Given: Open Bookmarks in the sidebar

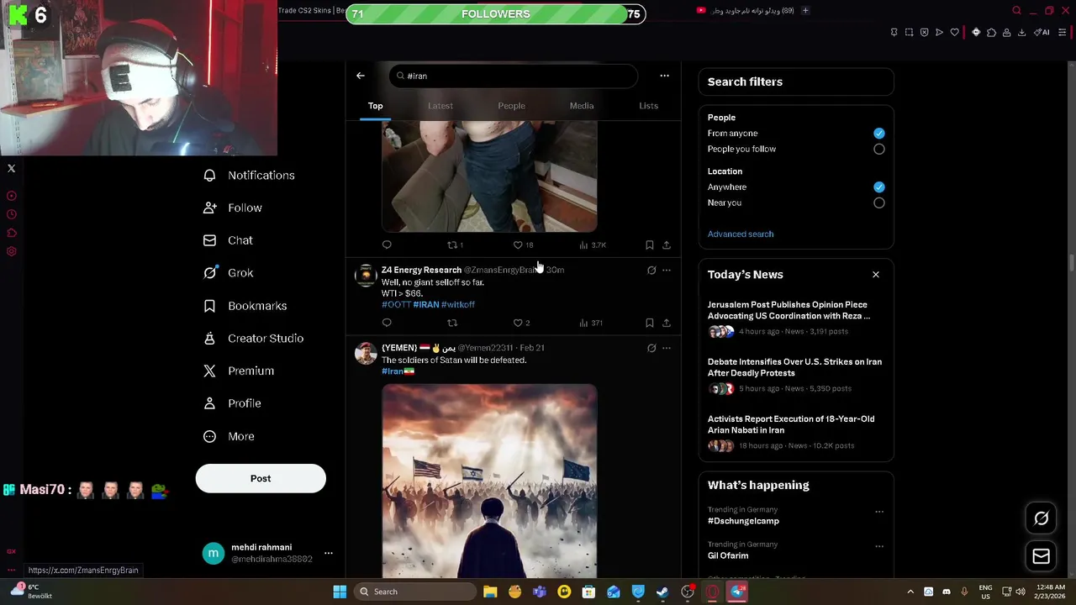Looking at the screenshot, I should click(x=245, y=306).
